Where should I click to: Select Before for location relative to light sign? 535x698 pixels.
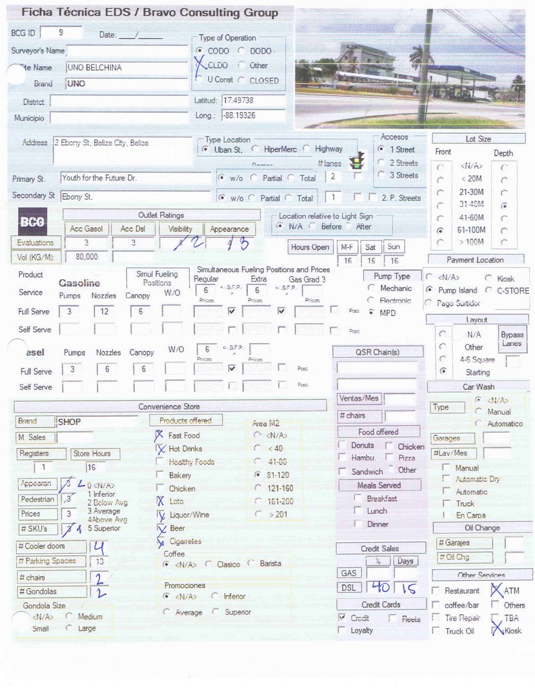tap(313, 226)
